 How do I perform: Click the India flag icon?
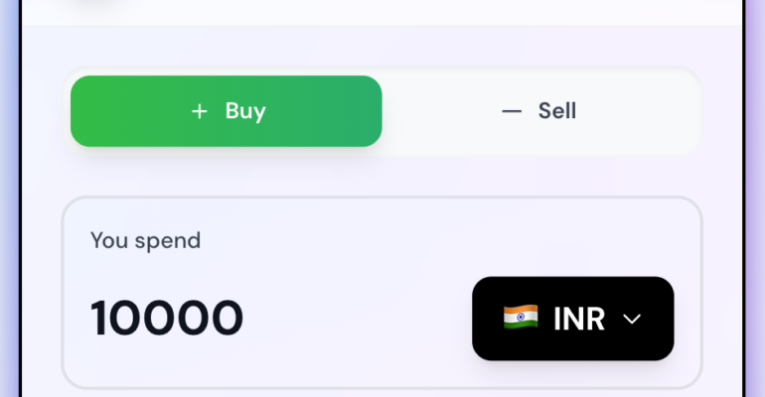521,318
